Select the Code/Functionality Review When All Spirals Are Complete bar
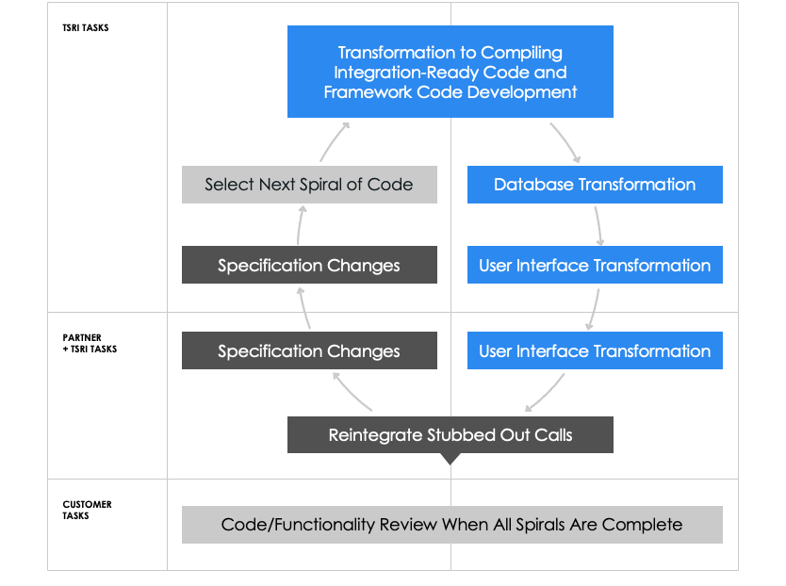The width and height of the screenshot is (786, 586). point(451,525)
